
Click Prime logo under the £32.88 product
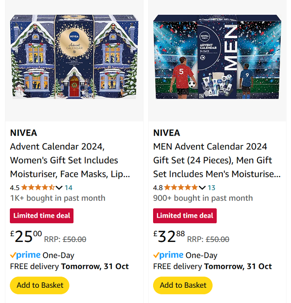169,255
